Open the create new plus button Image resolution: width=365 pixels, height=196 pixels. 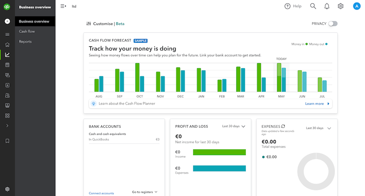[7, 21]
